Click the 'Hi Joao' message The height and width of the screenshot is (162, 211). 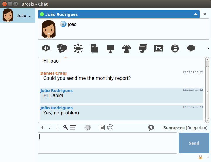coord(51,61)
